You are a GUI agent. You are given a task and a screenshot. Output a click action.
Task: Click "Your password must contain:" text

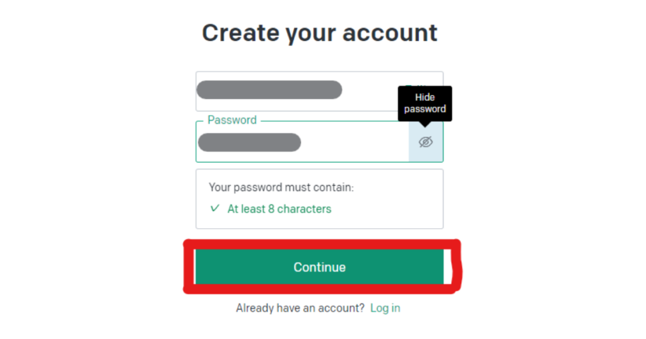coord(281,187)
